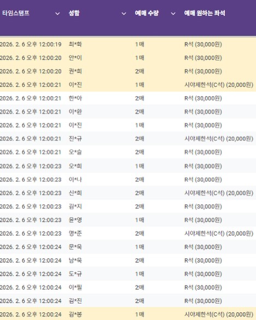Click the seat cell in 오*슬 row
Image resolution: width=256 pixels, height=320 pixels.
click(203, 152)
